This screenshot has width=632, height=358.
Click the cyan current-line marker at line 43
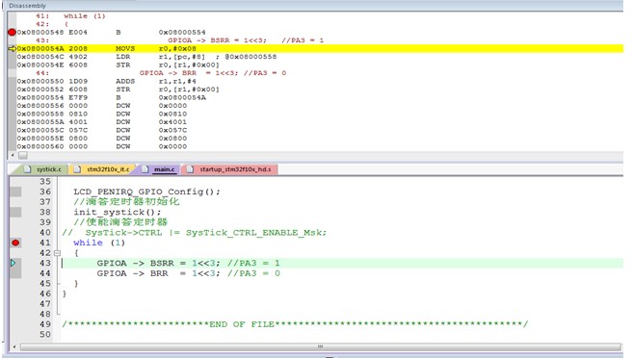coord(13,263)
